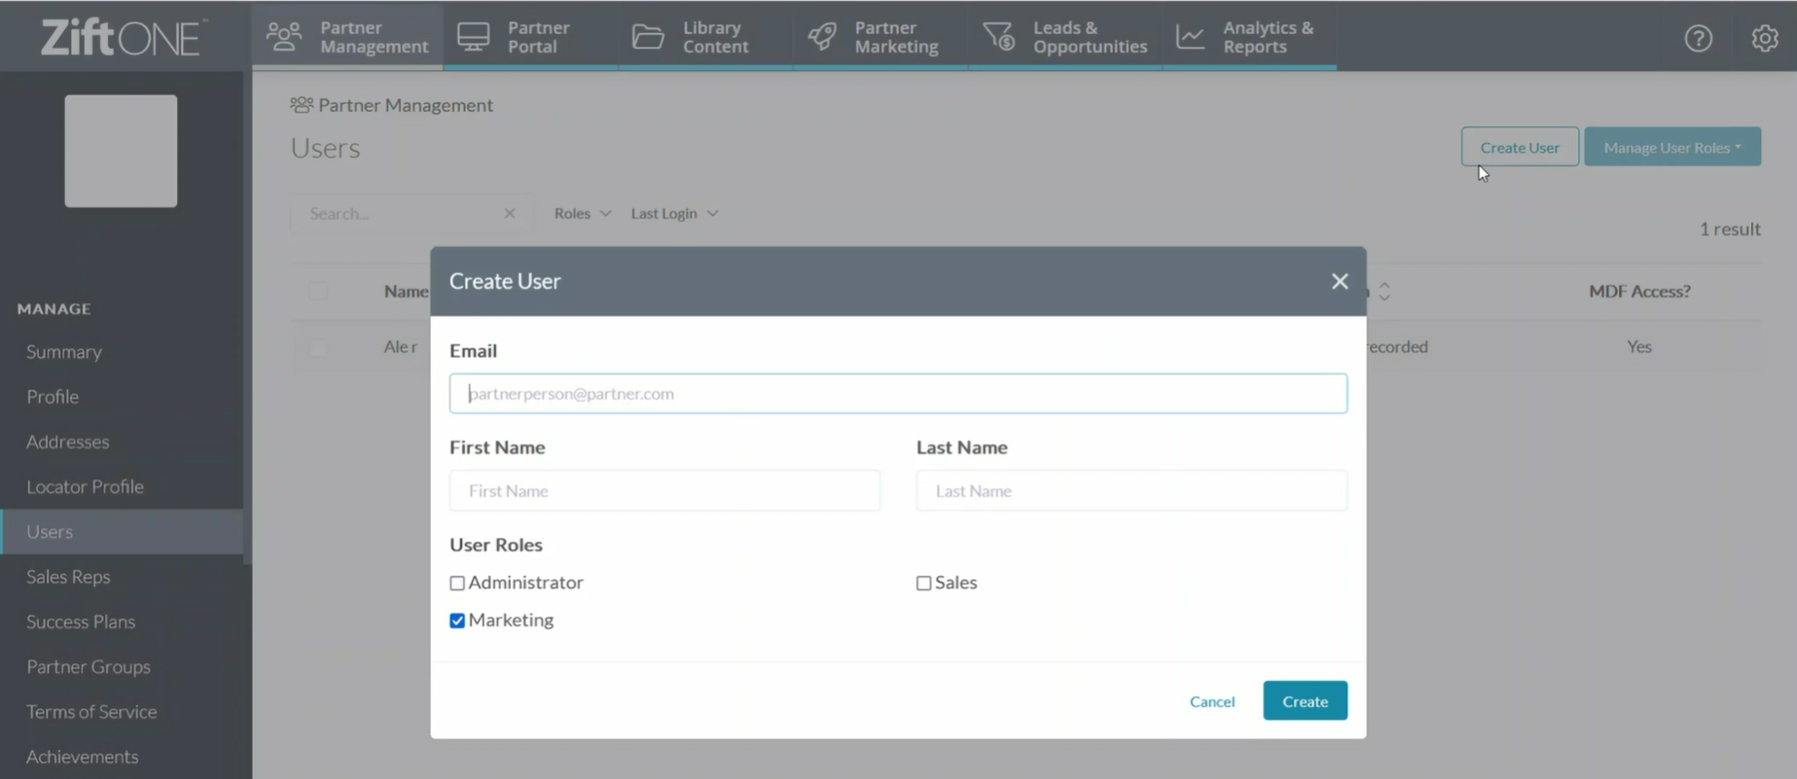
Task: Open the Roles filter dropdown
Action: (x=583, y=213)
